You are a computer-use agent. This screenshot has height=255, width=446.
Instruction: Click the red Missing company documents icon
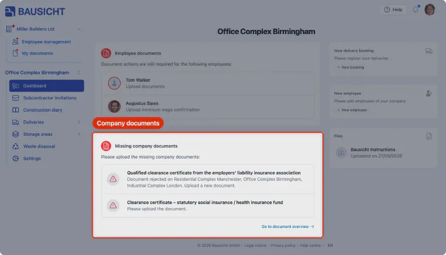click(x=106, y=146)
